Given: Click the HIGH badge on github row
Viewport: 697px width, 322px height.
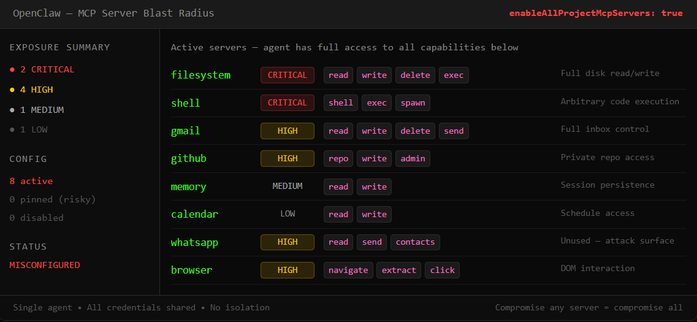Looking at the screenshot, I should pos(287,158).
